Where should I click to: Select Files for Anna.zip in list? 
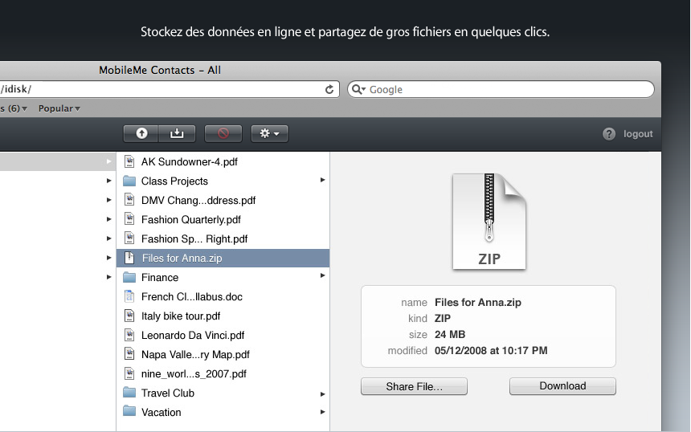(223, 258)
